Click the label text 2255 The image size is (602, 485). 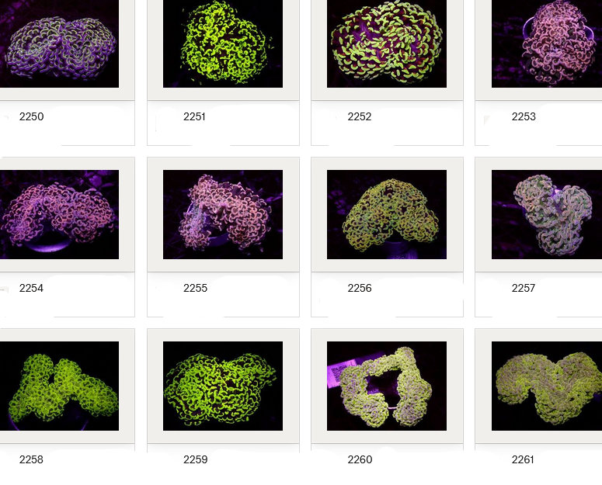coord(195,288)
